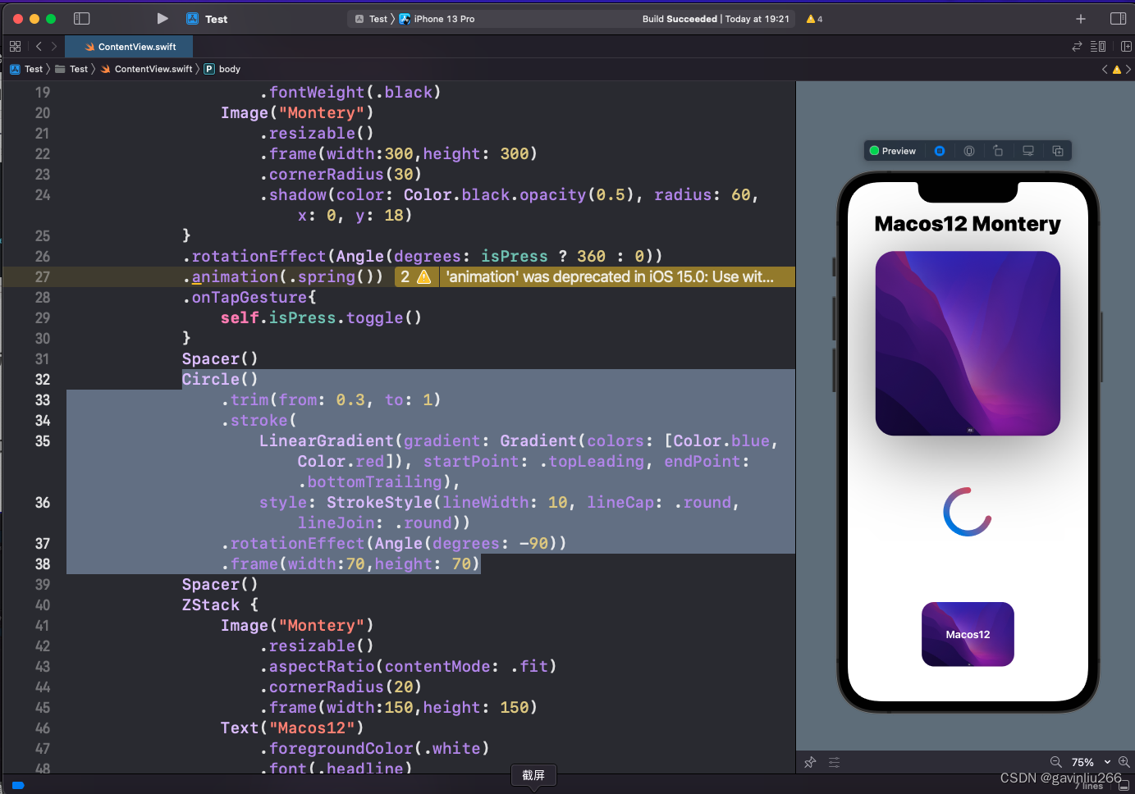Open body symbol in jump bar

click(222, 69)
